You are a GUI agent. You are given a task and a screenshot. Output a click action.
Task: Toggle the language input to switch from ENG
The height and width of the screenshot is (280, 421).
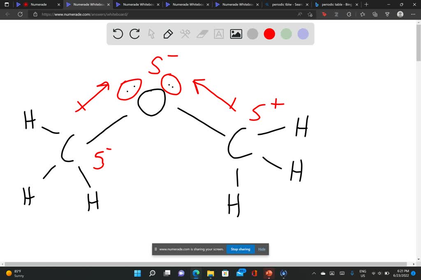363,273
